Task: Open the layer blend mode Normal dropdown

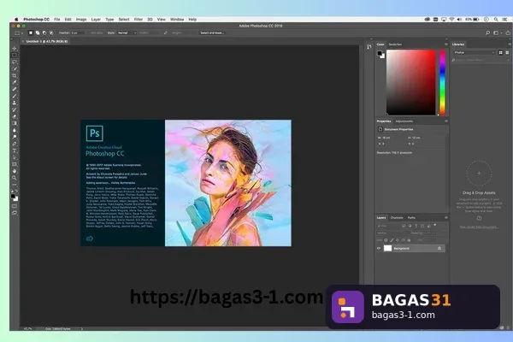Action: click(391, 233)
